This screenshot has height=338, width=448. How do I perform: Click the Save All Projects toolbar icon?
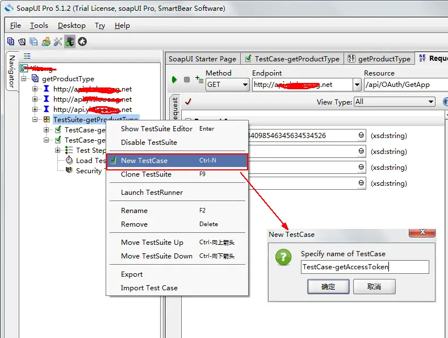tap(34, 41)
